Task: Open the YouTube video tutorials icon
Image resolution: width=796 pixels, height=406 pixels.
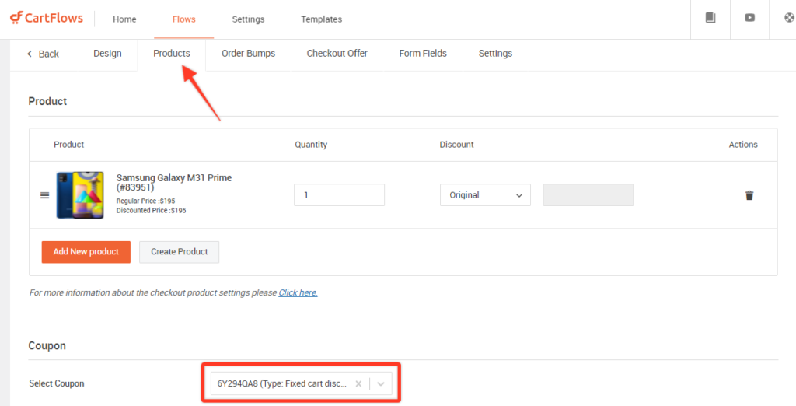Action: tap(750, 19)
